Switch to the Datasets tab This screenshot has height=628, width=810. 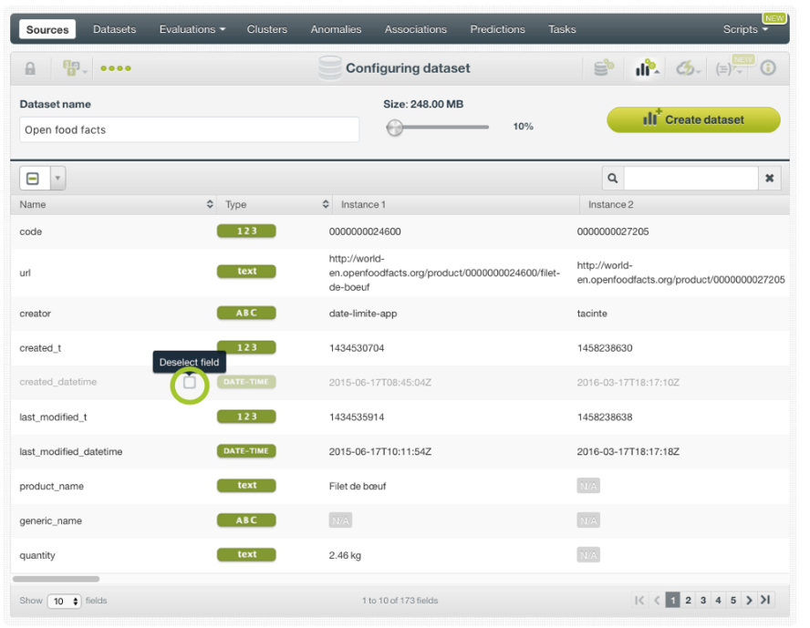pyautogui.click(x=114, y=29)
